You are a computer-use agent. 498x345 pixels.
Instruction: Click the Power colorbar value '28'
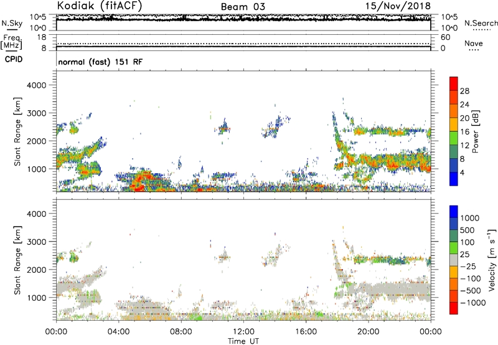click(464, 91)
